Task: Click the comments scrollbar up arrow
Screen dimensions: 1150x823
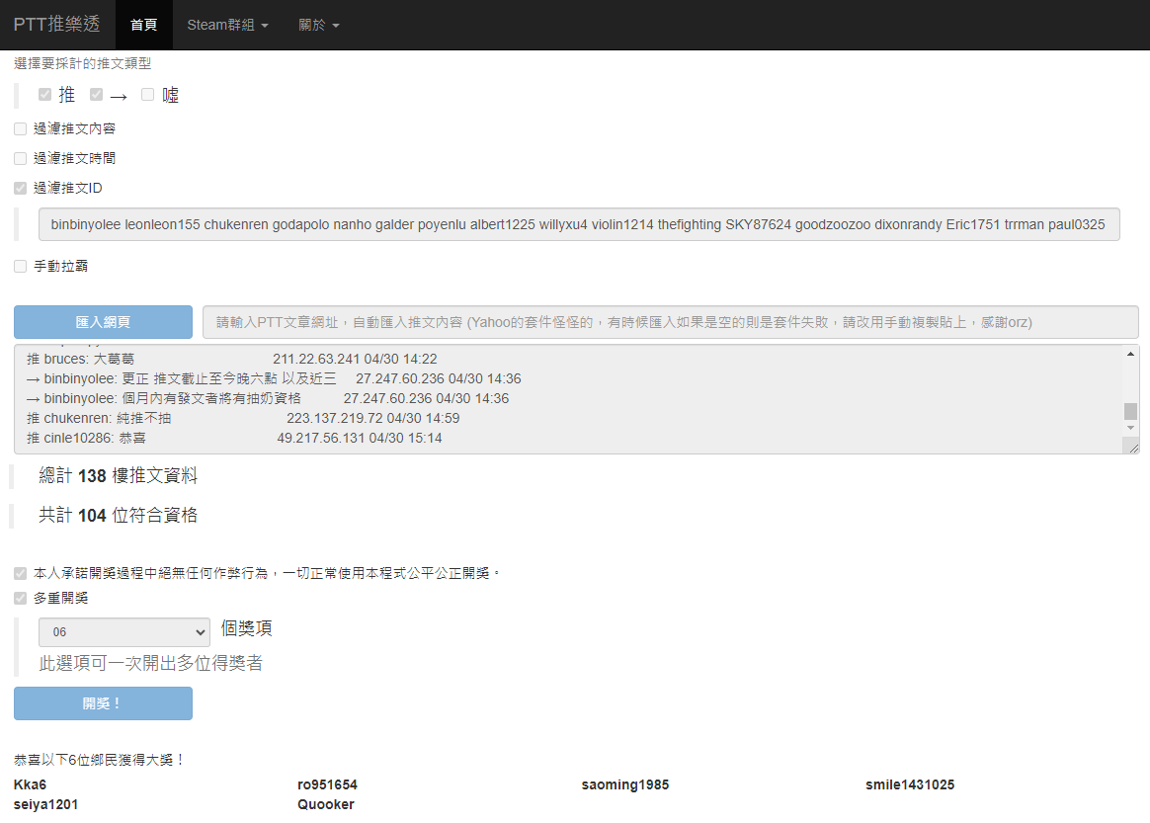Action: point(1131,354)
